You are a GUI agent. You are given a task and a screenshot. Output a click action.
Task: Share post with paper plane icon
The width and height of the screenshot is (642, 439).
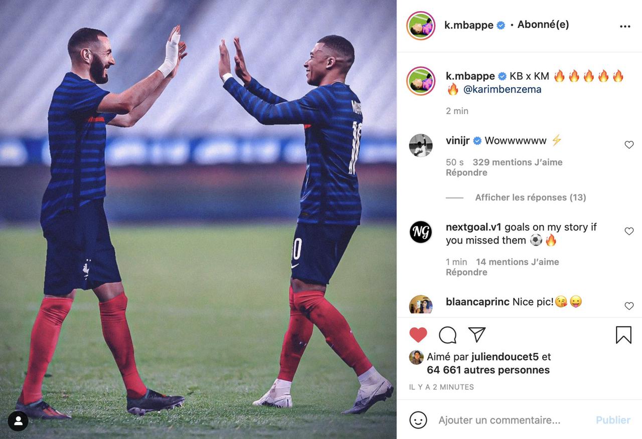(476, 335)
